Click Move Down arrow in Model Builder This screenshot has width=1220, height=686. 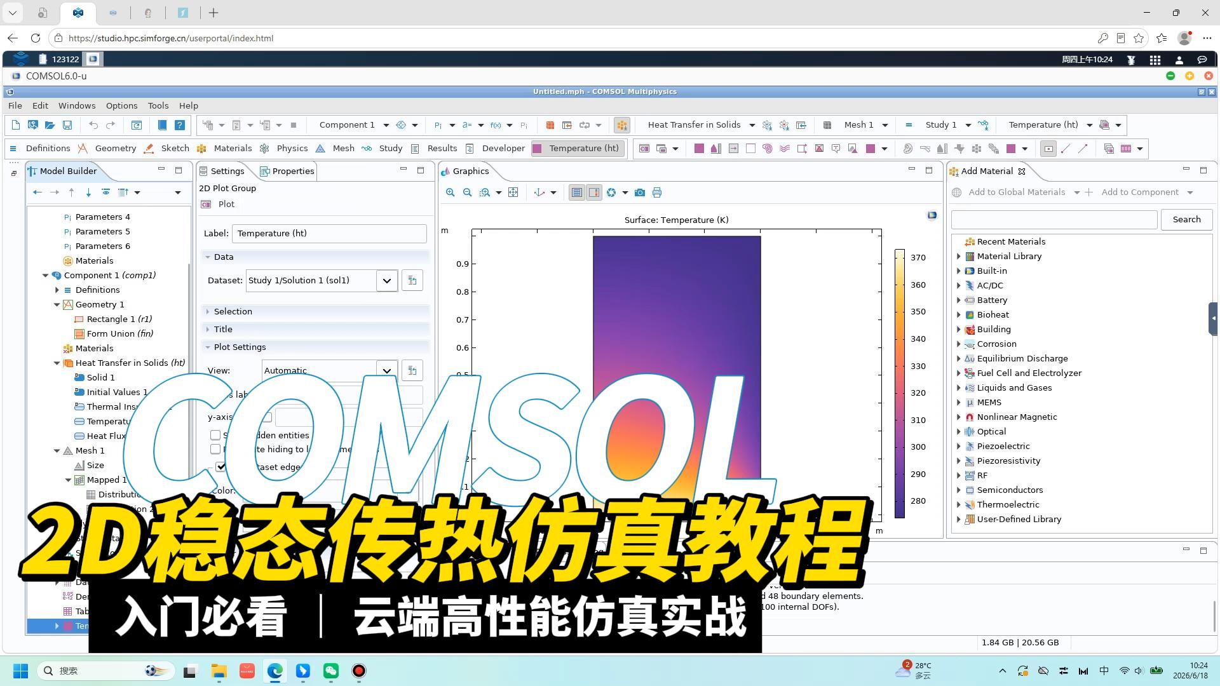pyautogui.click(x=88, y=192)
